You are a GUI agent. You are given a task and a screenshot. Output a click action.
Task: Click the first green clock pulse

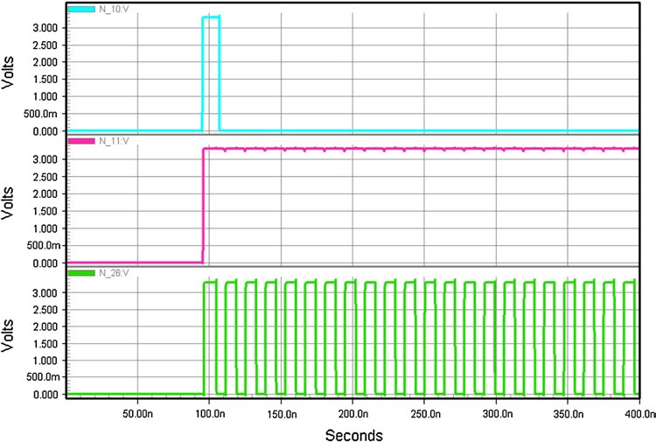(x=210, y=282)
